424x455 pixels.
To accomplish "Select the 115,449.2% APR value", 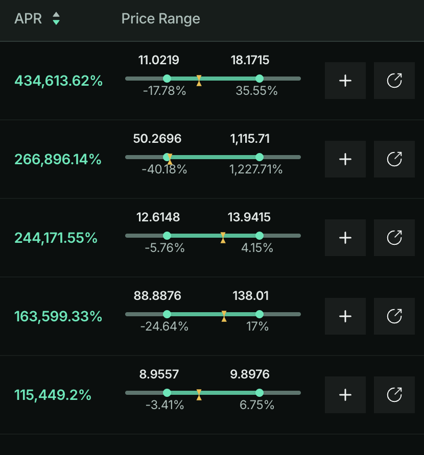I will [x=53, y=395].
